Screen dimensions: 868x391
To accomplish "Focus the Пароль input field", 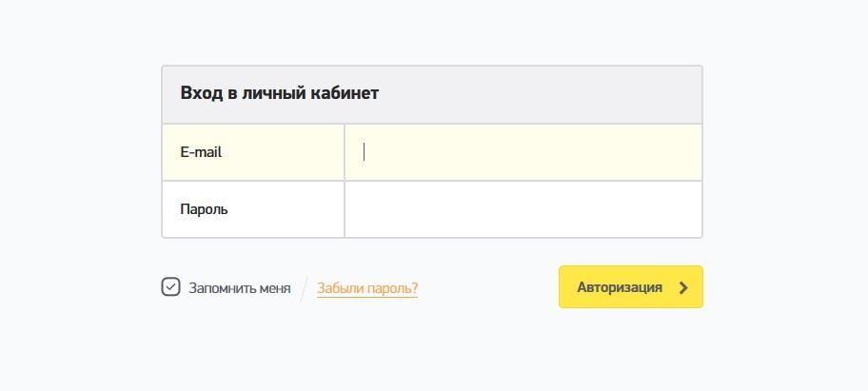I will coord(523,209).
